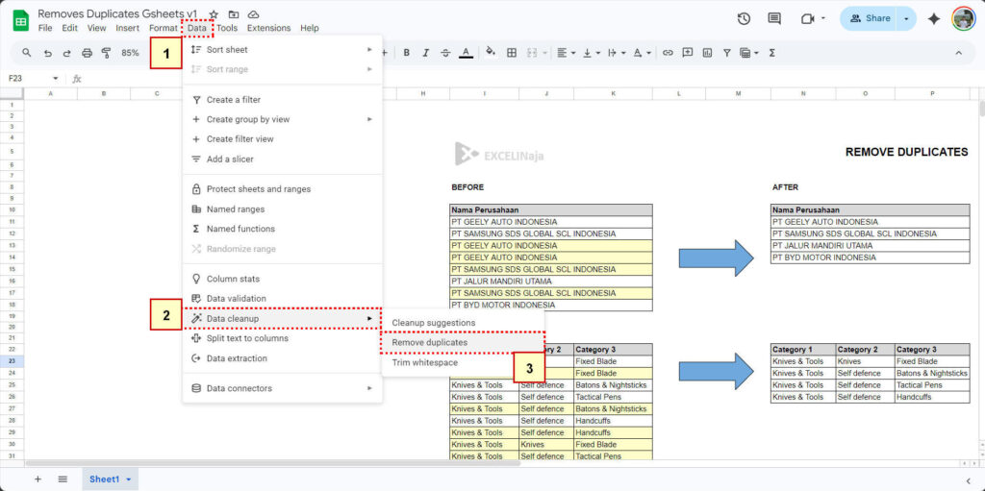The height and width of the screenshot is (491, 985).
Task: Expand Data connectors submenu
Action: point(282,388)
